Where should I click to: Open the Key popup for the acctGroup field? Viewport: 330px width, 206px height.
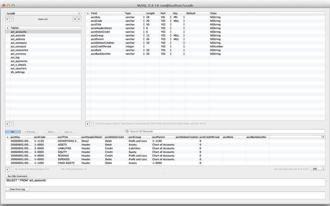[x=184, y=36]
